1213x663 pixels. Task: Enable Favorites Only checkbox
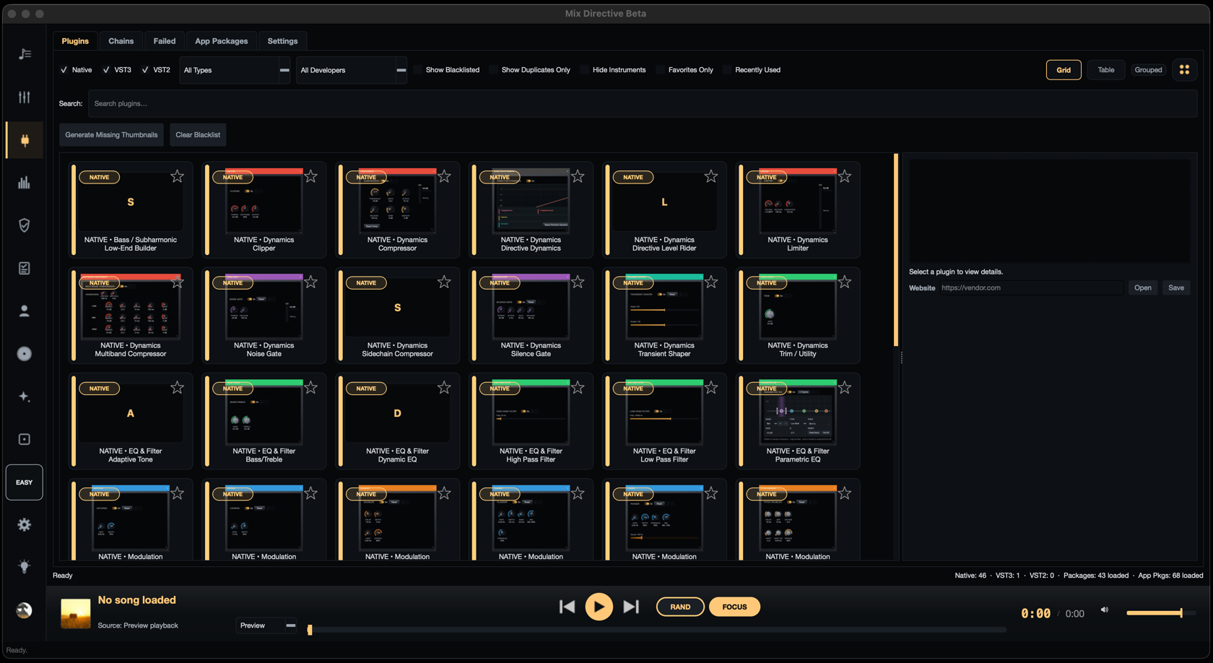pyautogui.click(x=661, y=70)
